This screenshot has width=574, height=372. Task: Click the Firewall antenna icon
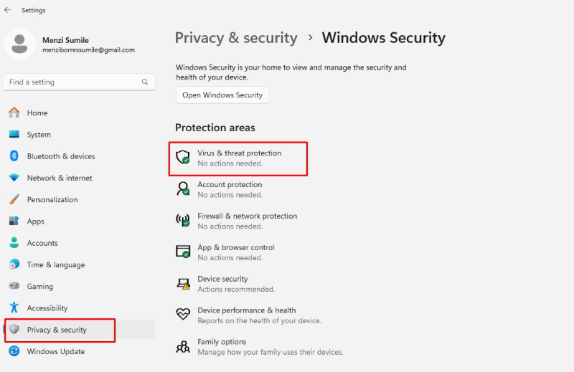click(x=183, y=220)
